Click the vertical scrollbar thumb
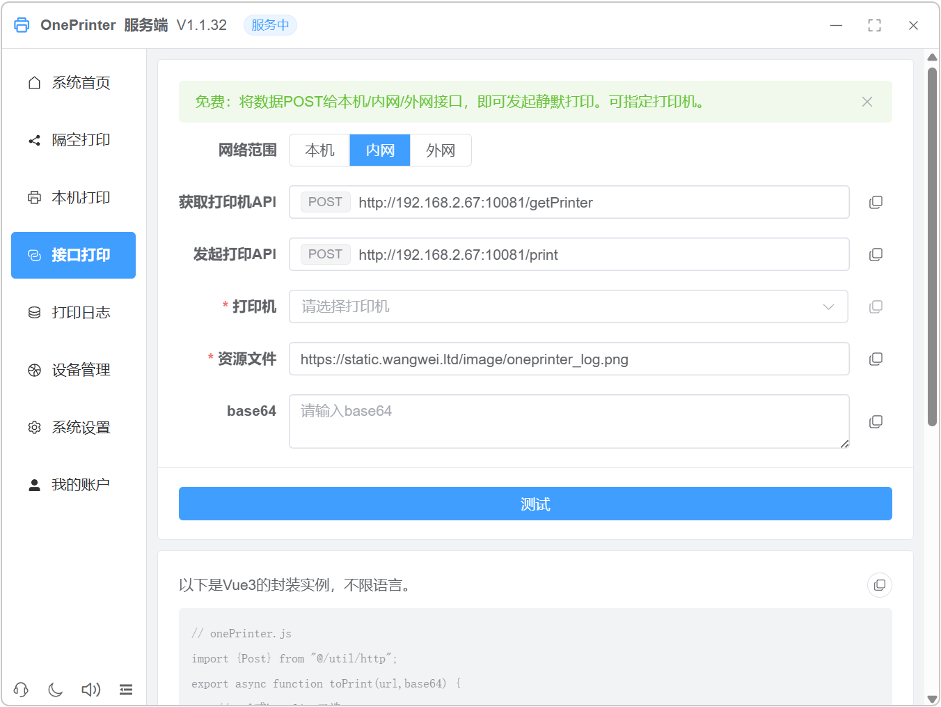The height and width of the screenshot is (707, 941). click(x=932, y=247)
